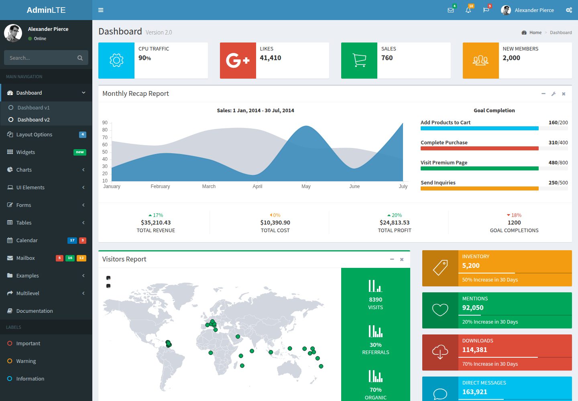Open the messages envelope icon
The image size is (578, 401).
[451, 10]
